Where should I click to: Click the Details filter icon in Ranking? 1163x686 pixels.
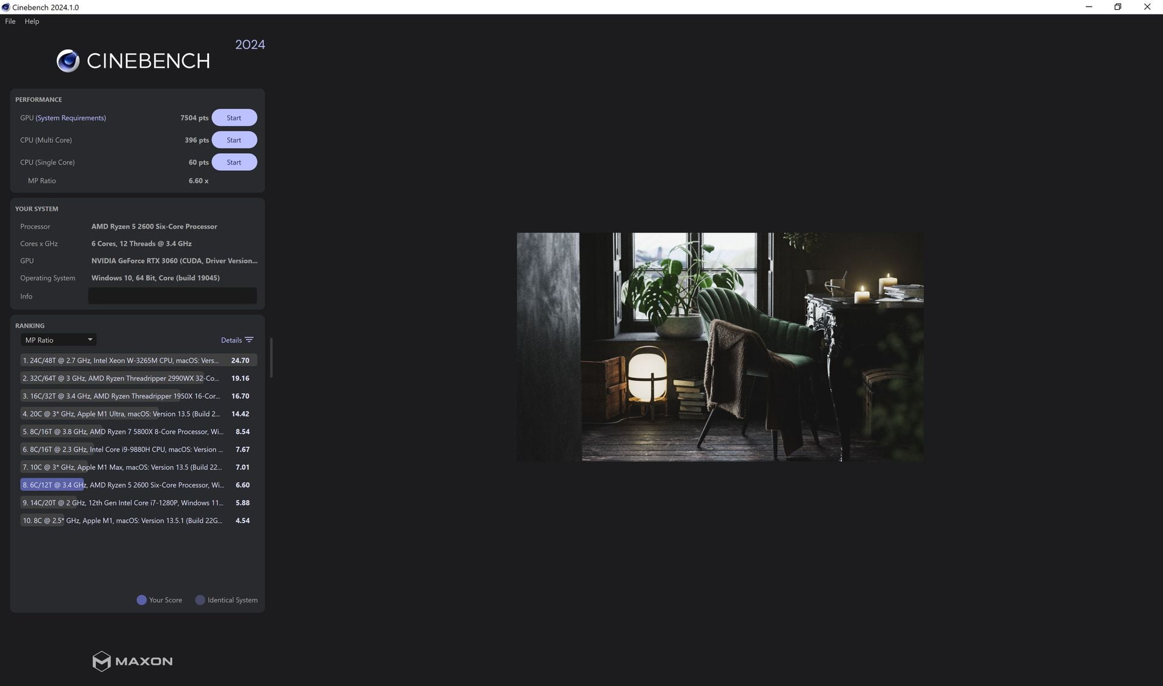249,340
